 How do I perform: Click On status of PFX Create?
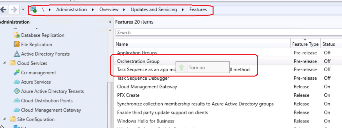(x=327, y=95)
